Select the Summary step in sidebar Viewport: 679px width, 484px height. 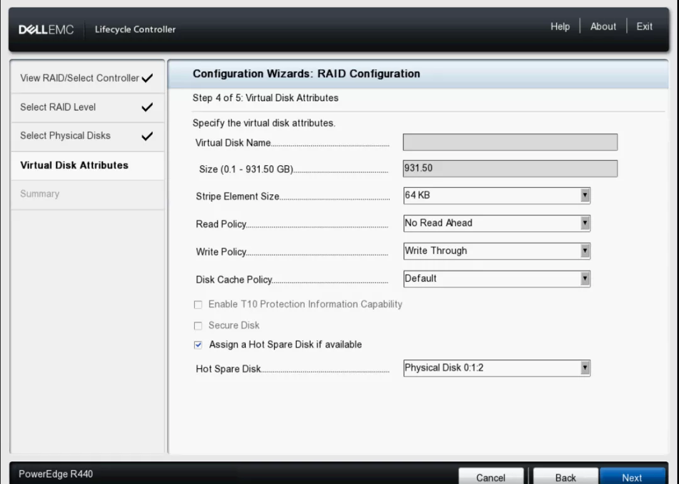pos(40,194)
